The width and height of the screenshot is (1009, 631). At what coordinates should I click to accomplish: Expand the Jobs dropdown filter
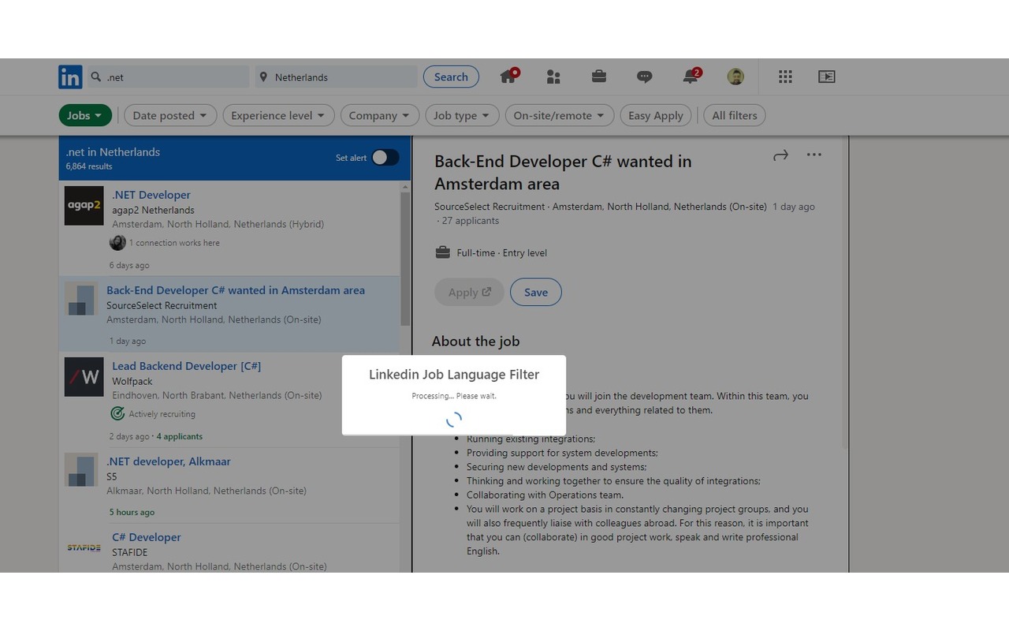pos(85,115)
